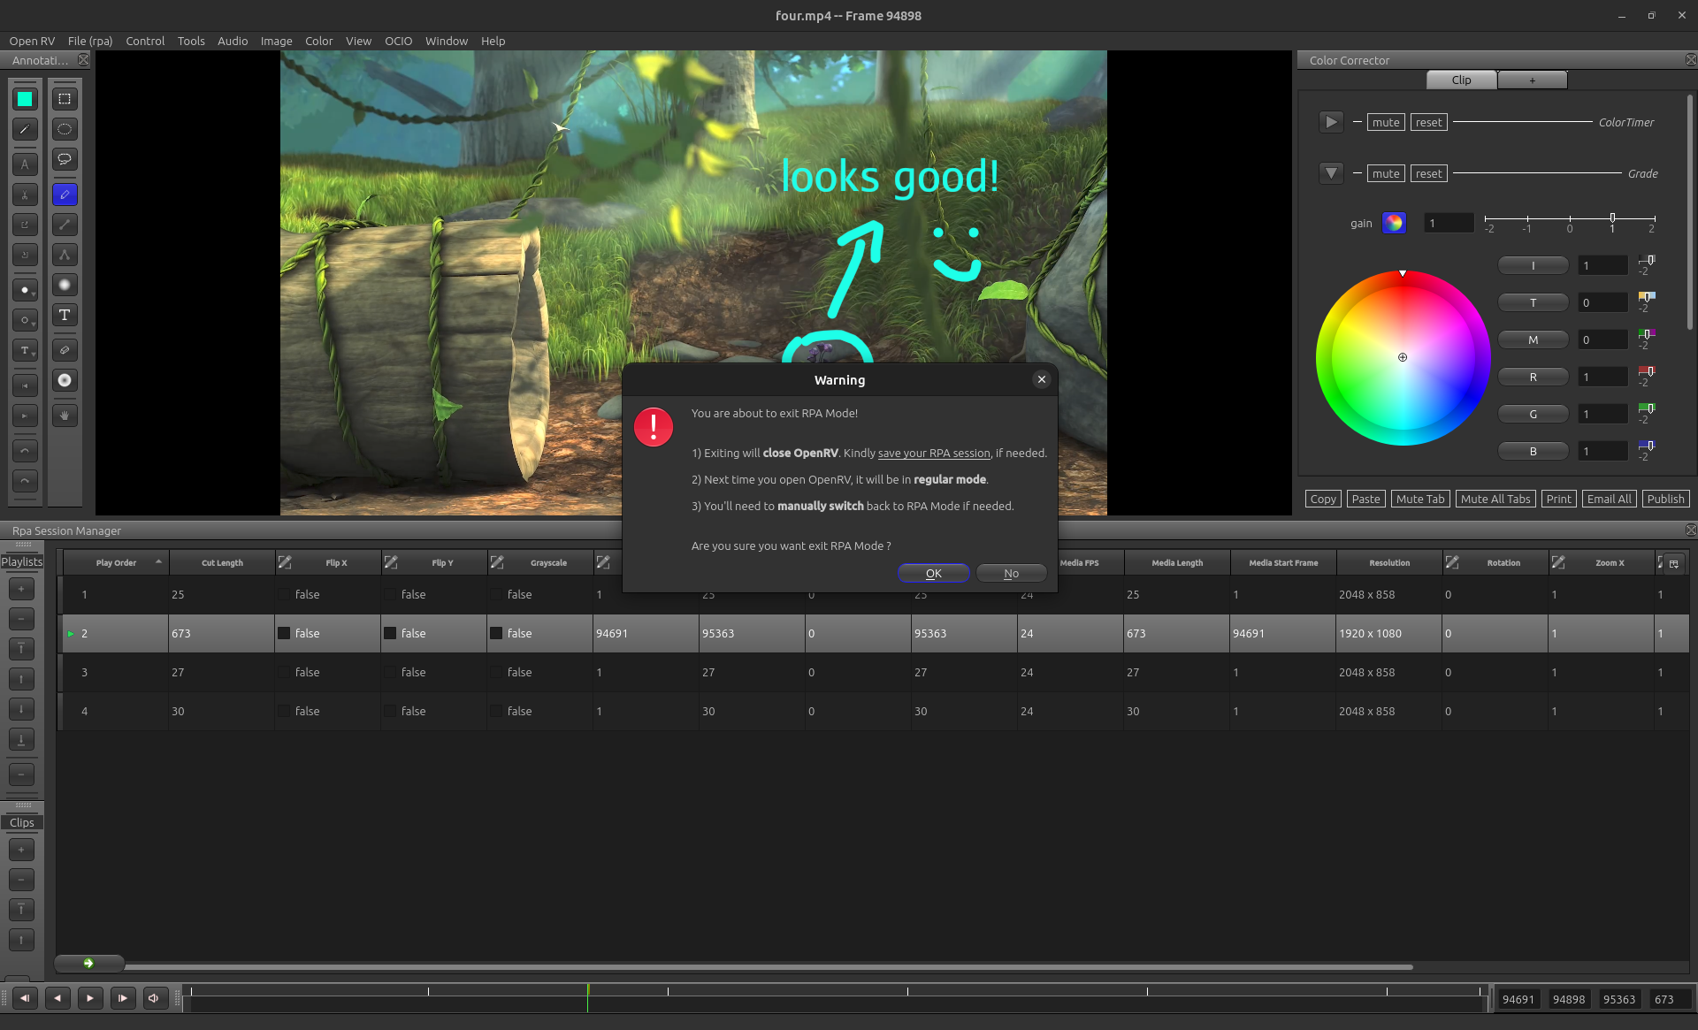Sort by Play Order column arrow
This screenshot has height=1030, width=1698.
158,561
